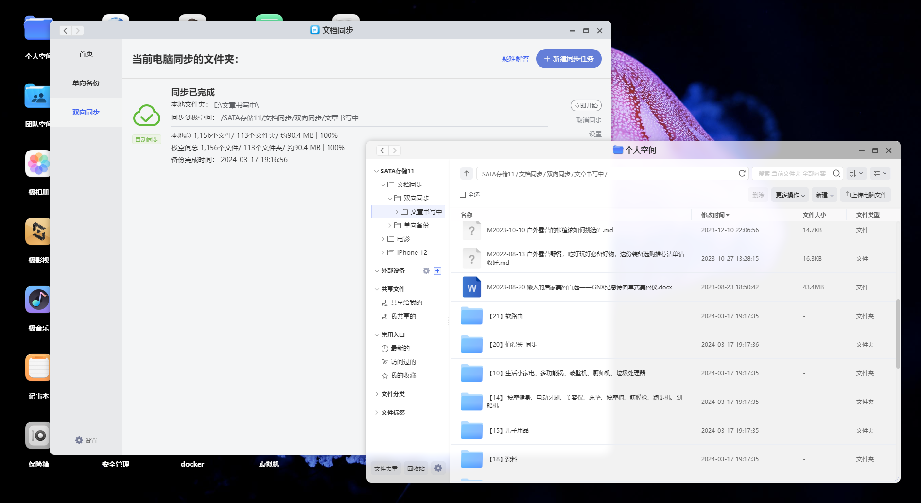Click inside the search input field
921x503 pixels.
click(792, 173)
